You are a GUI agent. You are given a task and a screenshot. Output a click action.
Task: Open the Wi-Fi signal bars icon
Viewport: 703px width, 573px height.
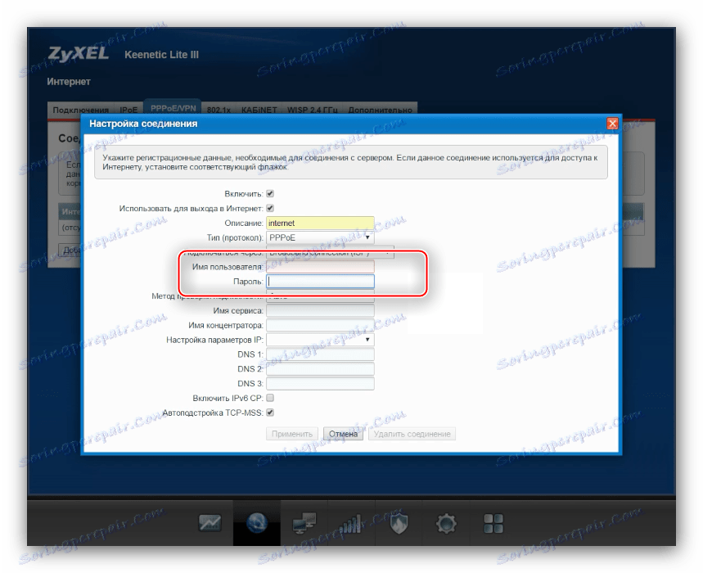point(351,524)
